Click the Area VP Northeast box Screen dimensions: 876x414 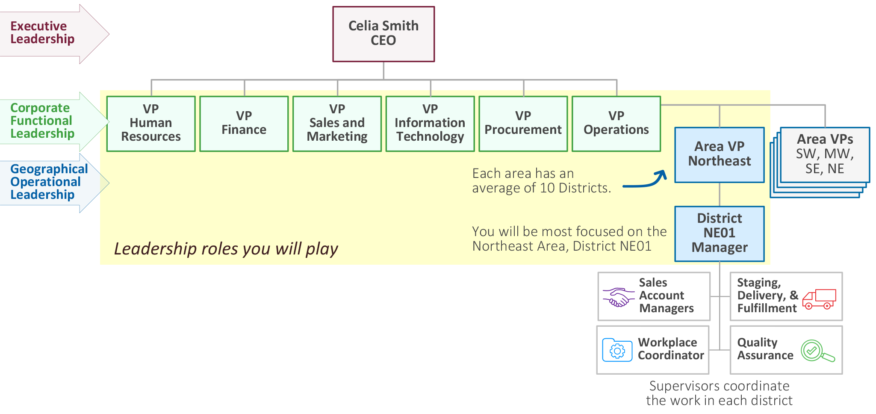click(720, 155)
